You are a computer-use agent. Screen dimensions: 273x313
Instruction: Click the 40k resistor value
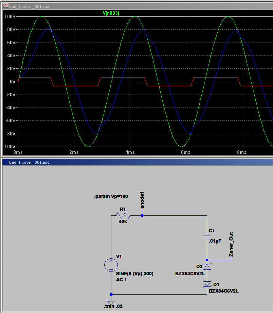[123, 221]
